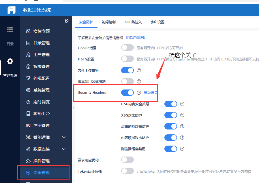Click 数据决策系统 title text
Viewport: 259px width, 183px height.
[x=37, y=10]
